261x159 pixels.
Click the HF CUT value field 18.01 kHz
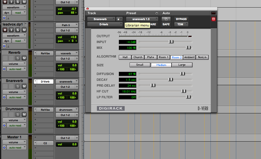[x=128, y=91]
